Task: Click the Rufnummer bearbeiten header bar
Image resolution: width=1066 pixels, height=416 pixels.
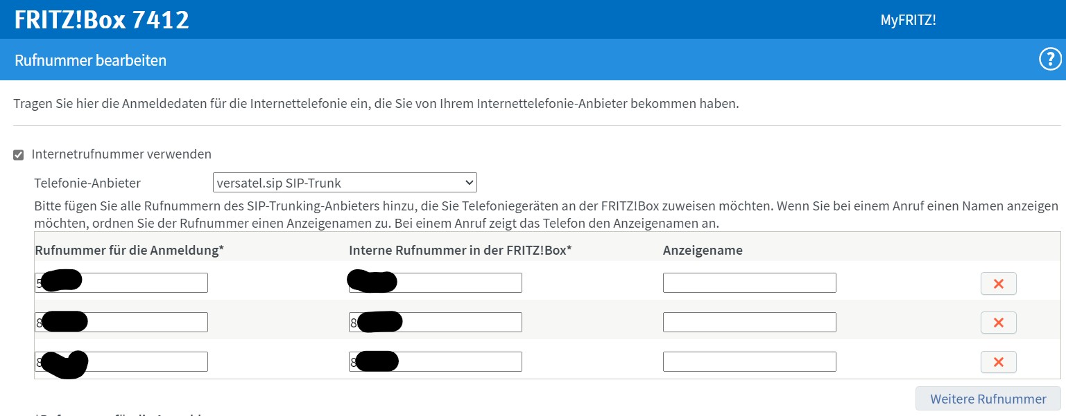Action: point(90,61)
